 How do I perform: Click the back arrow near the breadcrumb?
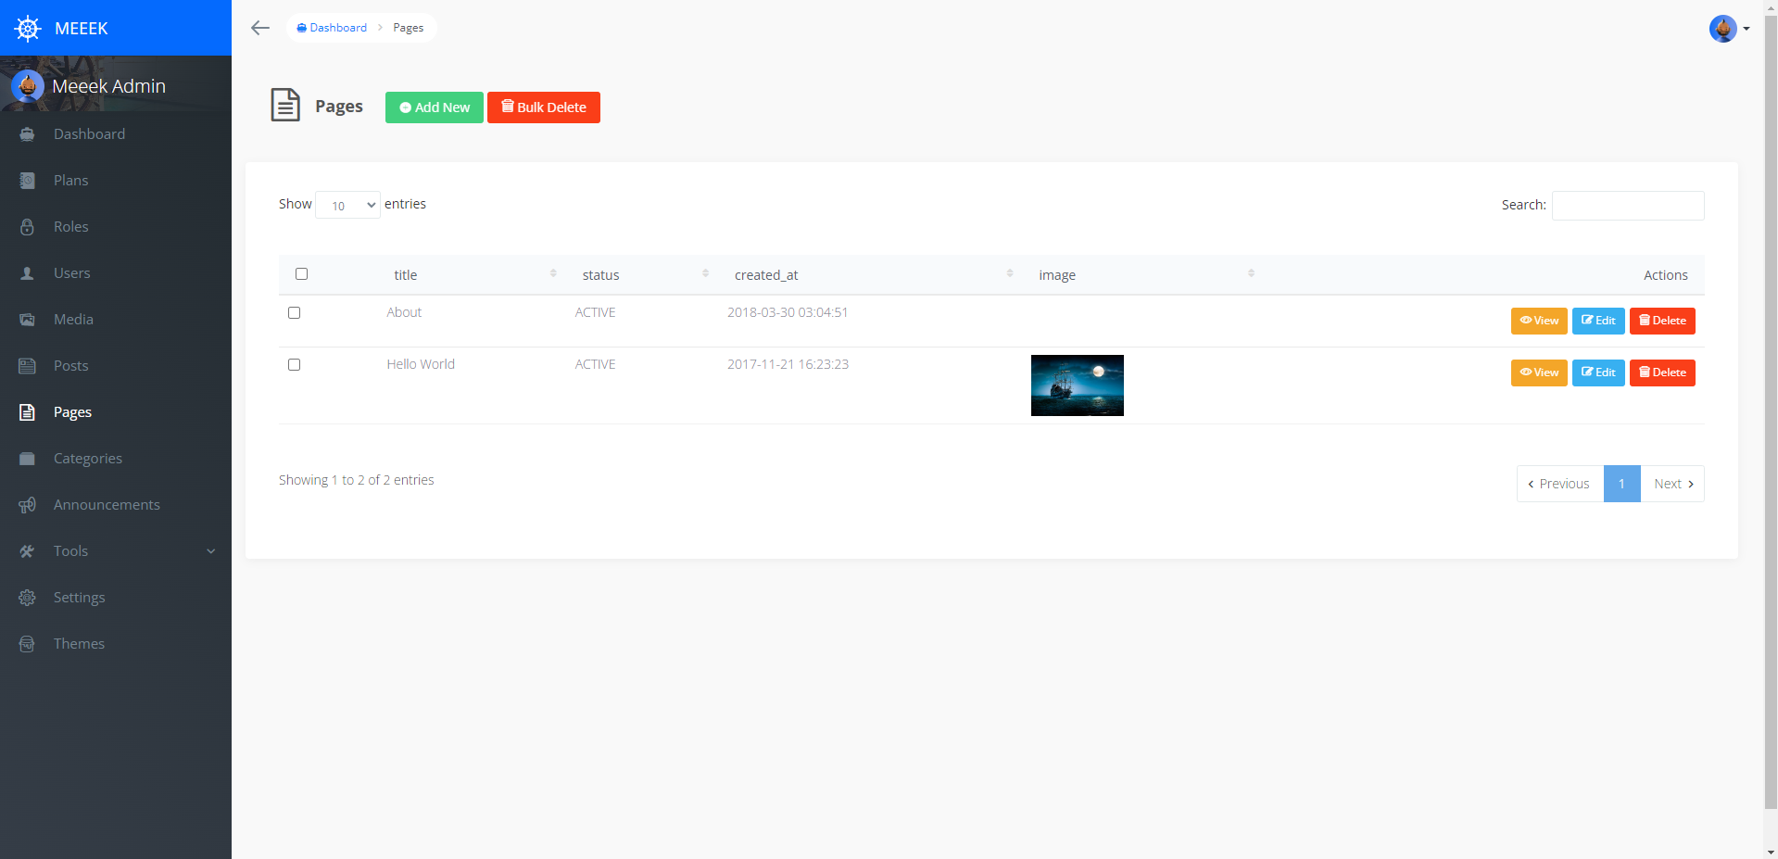(259, 28)
